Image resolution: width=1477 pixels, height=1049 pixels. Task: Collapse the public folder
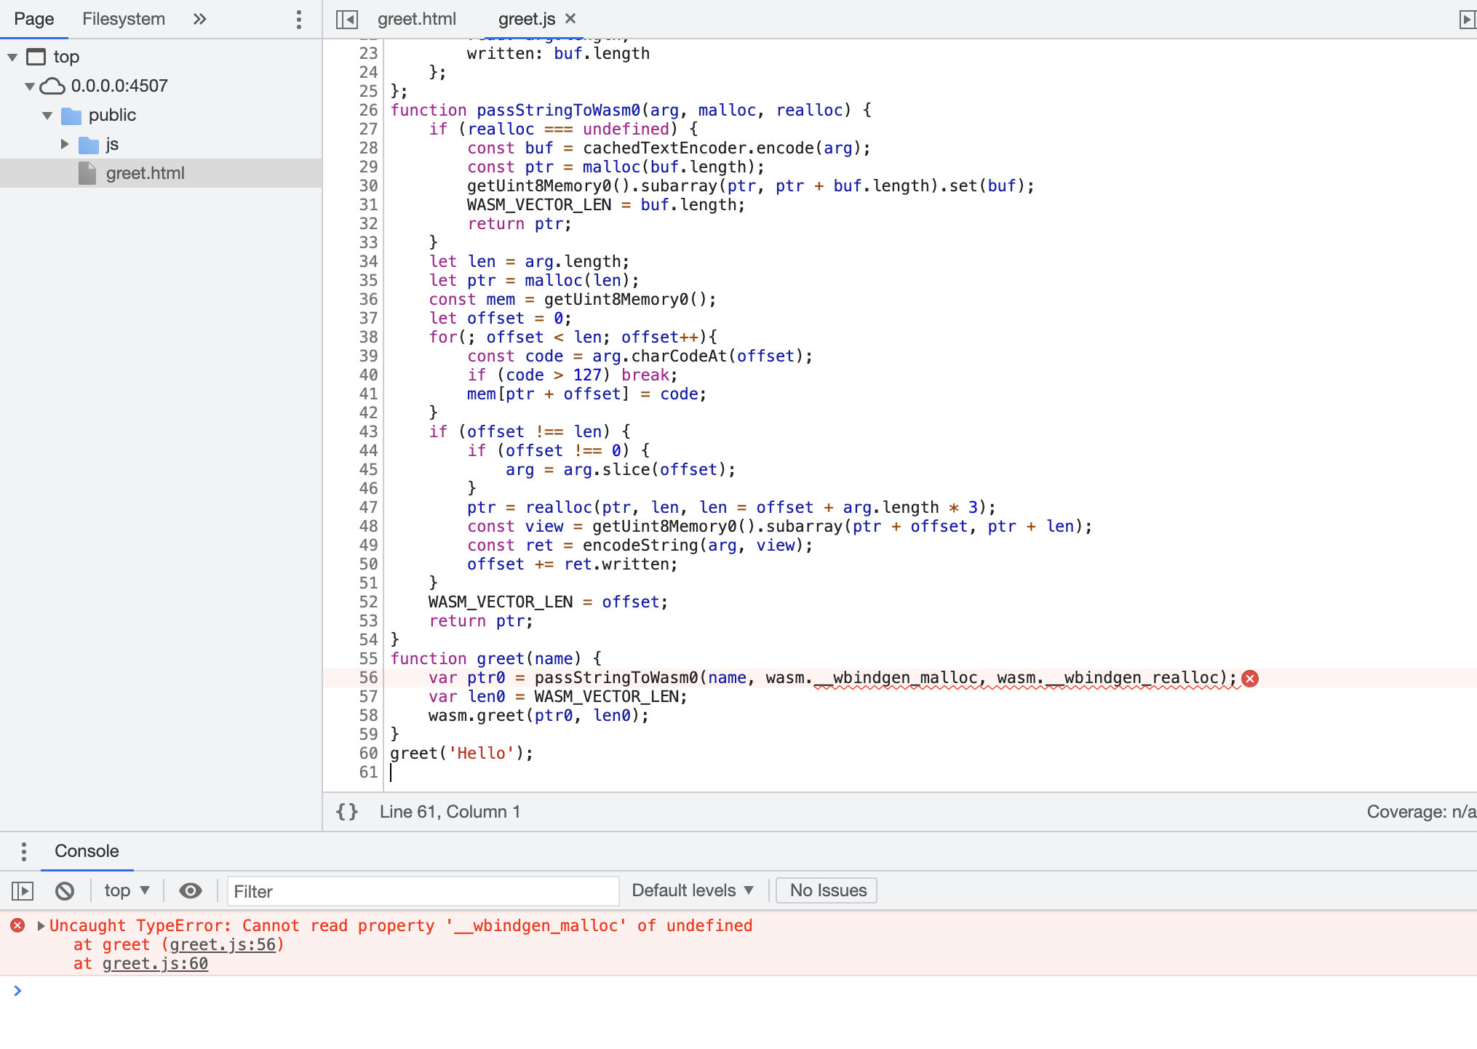(47, 115)
